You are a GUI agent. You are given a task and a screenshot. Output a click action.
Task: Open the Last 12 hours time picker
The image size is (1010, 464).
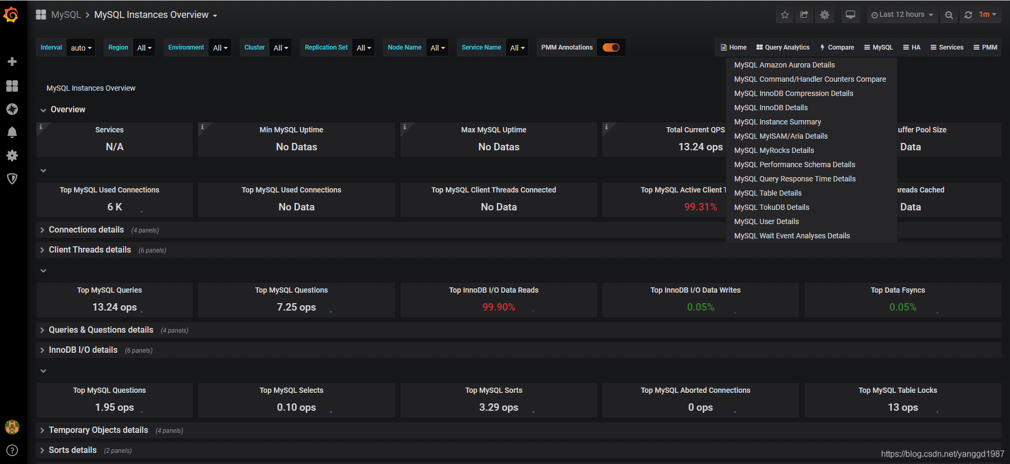[902, 15]
